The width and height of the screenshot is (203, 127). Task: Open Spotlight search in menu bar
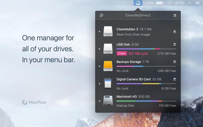(190, 3)
